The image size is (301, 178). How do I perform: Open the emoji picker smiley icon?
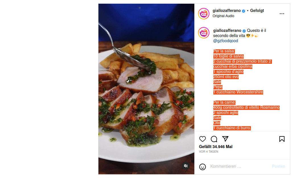click(x=202, y=167)
